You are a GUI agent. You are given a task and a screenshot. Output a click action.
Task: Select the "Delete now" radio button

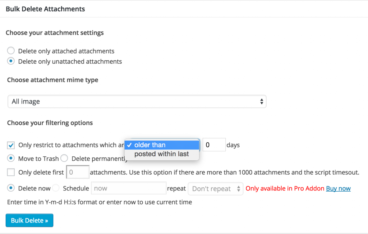tap(11, 188)
